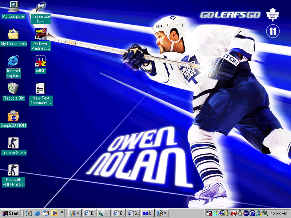291x218 pixels.
Task: Select New Text Document.txt file icon
Action: [40, 89]
